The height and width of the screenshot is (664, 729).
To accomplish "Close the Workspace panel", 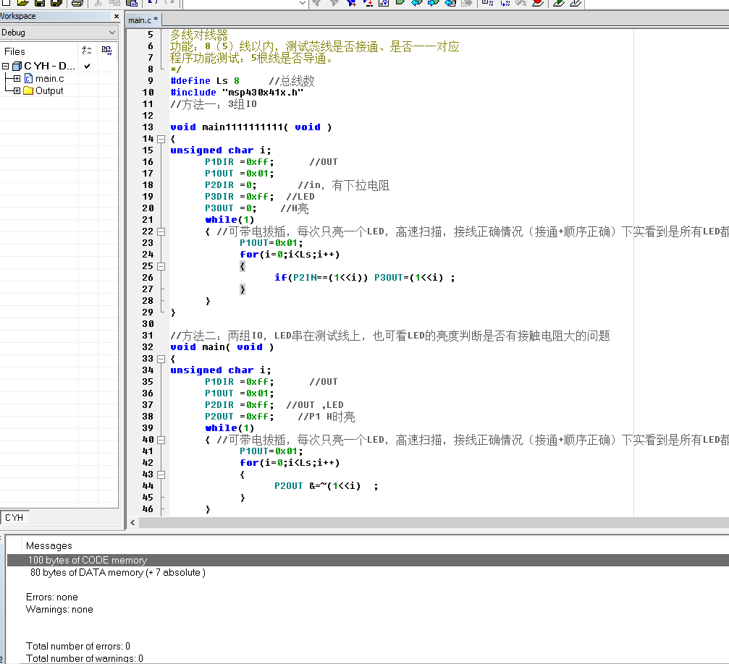I will click(117, 16).
